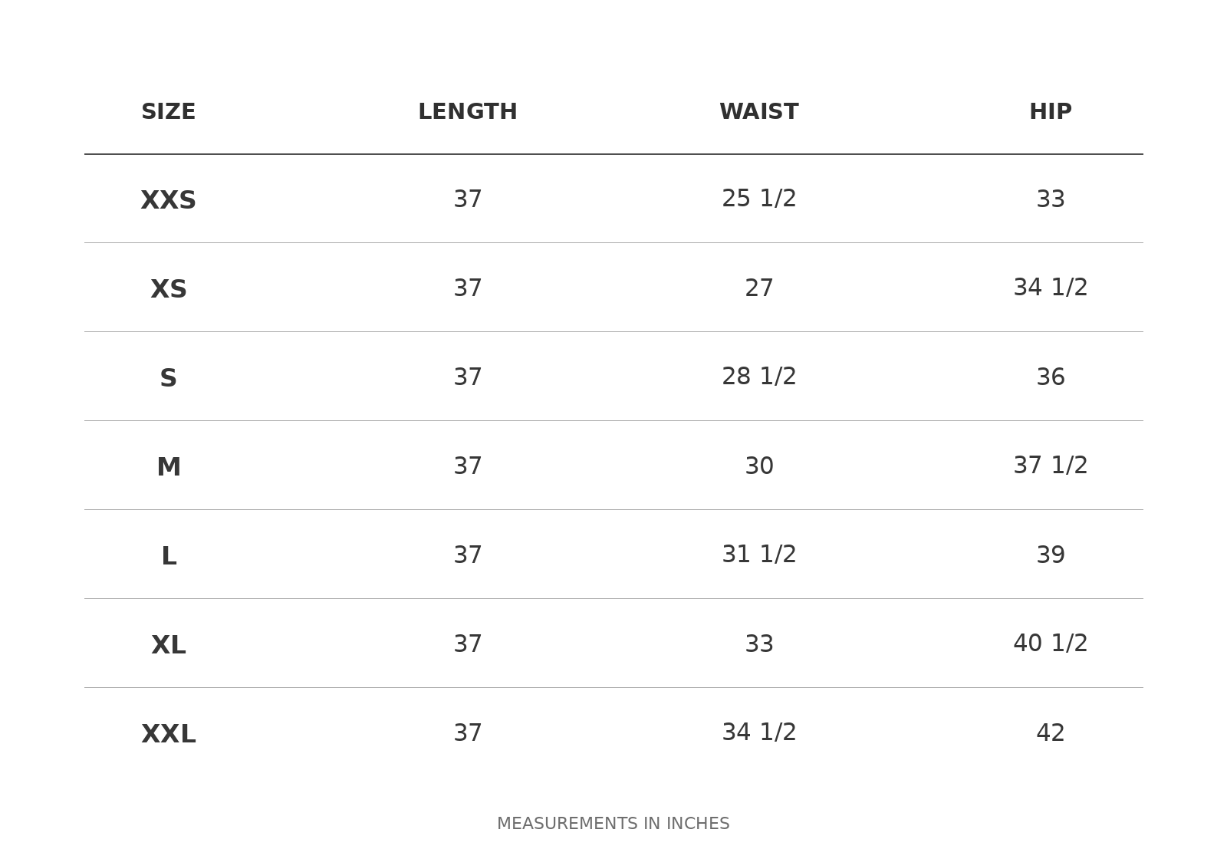Click the length value for XXS

[468, 200]
